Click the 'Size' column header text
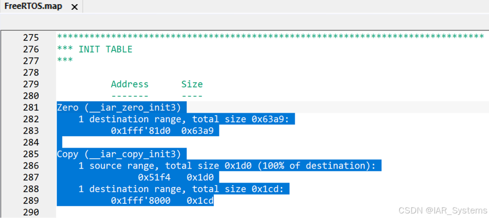 point(192,84)
